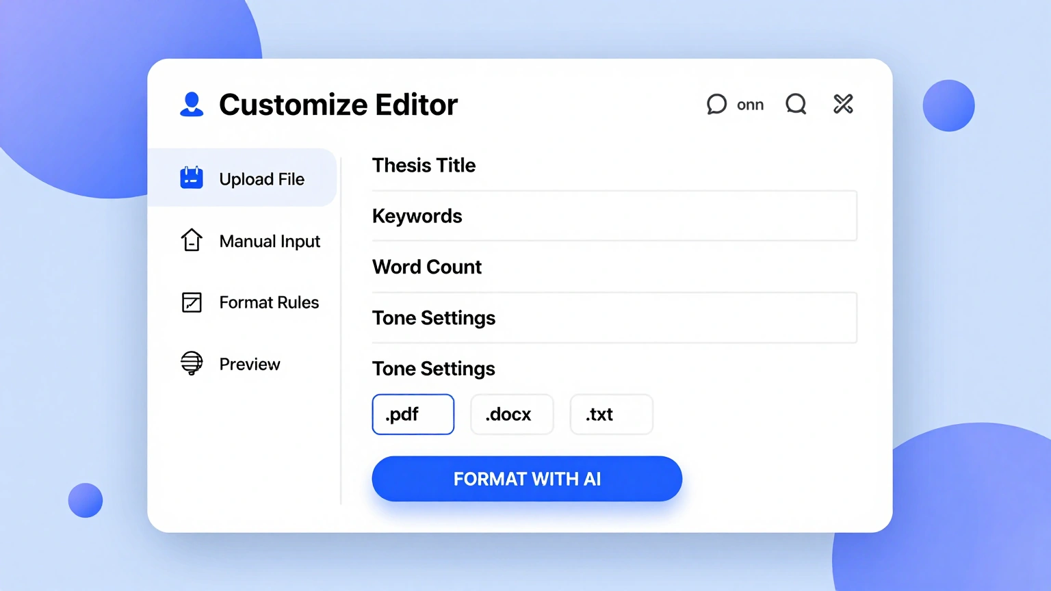Open the chat bubble icon in the header
This screenshot has width=1051, height=591.
[716, 104]
